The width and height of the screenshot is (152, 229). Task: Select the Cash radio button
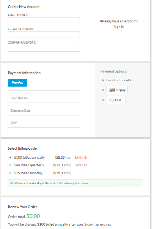click(x=103, y=100)
